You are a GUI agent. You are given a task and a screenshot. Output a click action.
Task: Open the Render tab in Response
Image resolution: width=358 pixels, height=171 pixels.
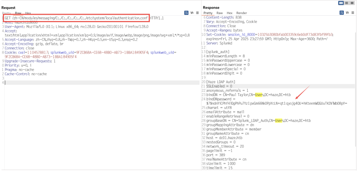(241, 13)
